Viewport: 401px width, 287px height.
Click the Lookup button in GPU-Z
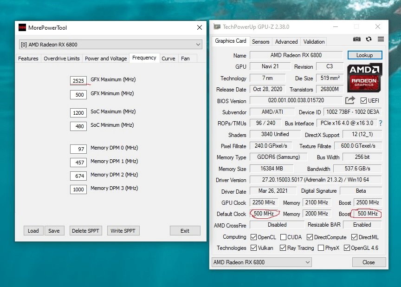(365, 55)
